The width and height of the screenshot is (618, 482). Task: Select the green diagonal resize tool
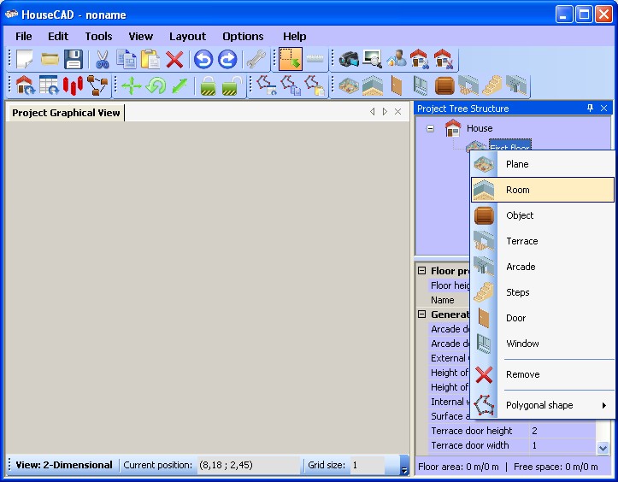(x=180, y=85)
